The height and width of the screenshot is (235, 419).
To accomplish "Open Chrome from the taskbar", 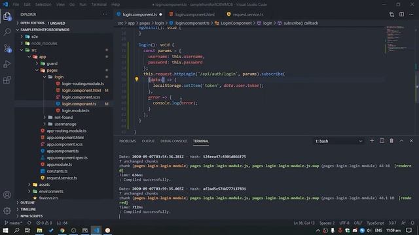I will pyautogui.click(x=62, y=230).
